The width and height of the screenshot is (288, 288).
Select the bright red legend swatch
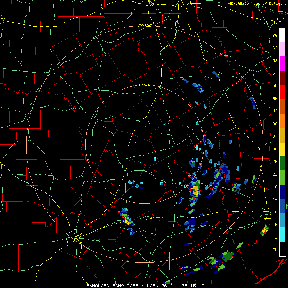point(283,92)
